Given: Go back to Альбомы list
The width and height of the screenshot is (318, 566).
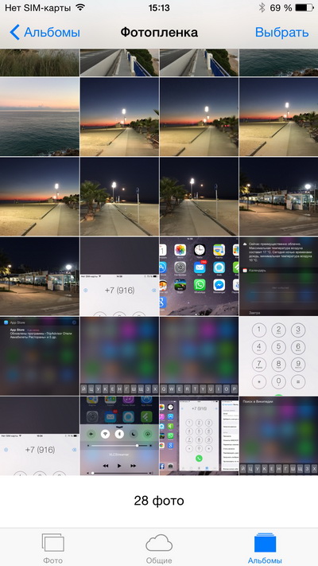Looking at the screenshot, I should [x=45, y=33].
